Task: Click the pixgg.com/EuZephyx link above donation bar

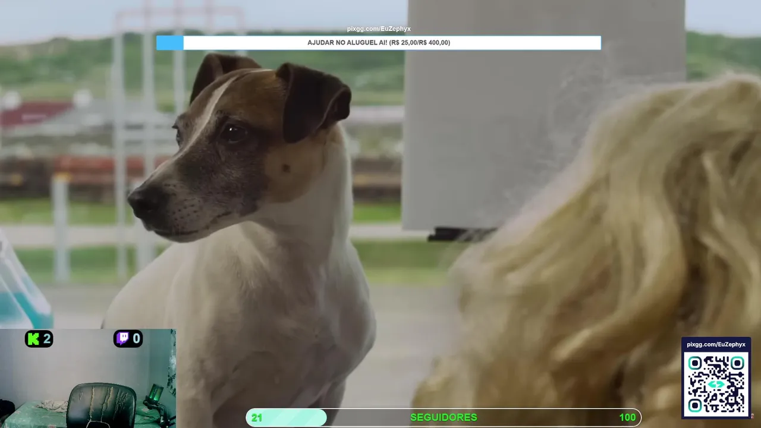Action: (379, 29)
